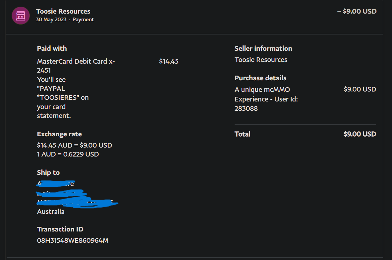Select the MasterCard Debit Card x-2451 text

(76, 65)
